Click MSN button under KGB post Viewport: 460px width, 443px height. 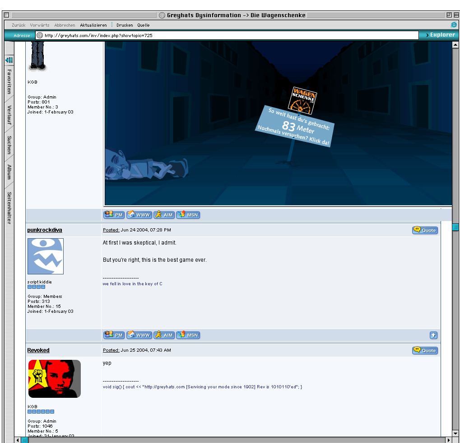pyautogui.click(x=188, y=215)
